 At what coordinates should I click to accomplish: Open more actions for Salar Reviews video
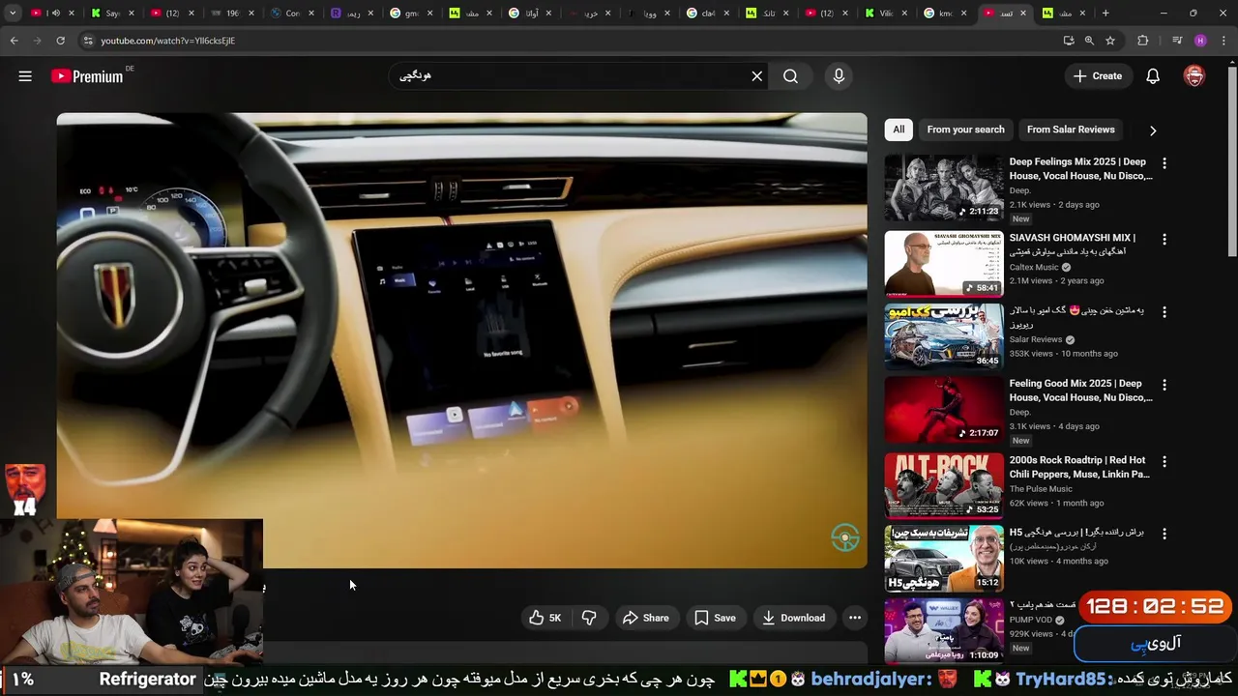coord(1164,312)
